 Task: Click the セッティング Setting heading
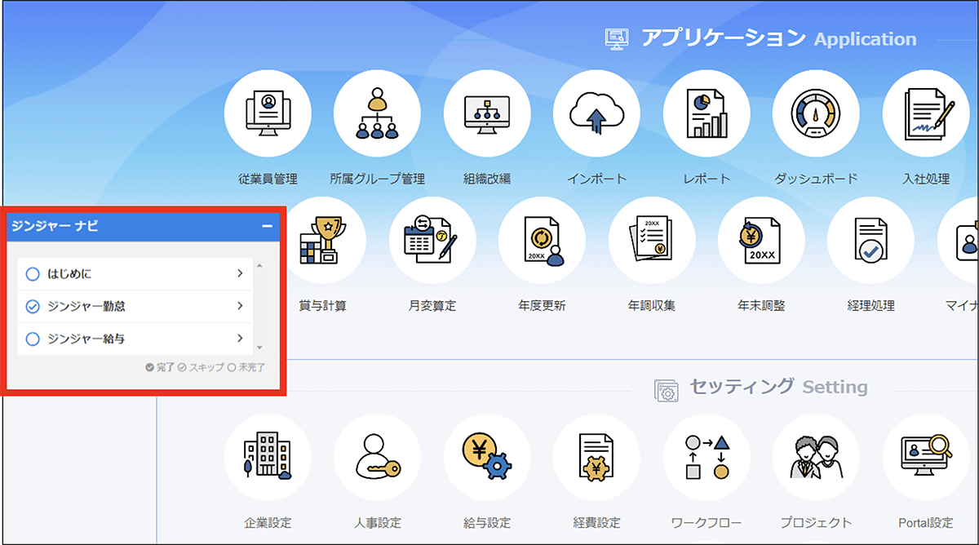tap(778, 387)
